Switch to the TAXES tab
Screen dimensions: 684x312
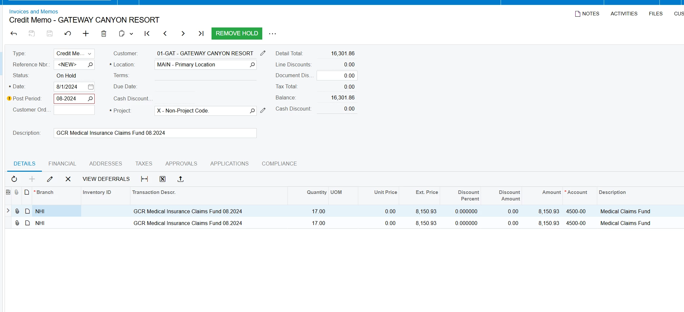pyautogui.click(x=144, y=164)
